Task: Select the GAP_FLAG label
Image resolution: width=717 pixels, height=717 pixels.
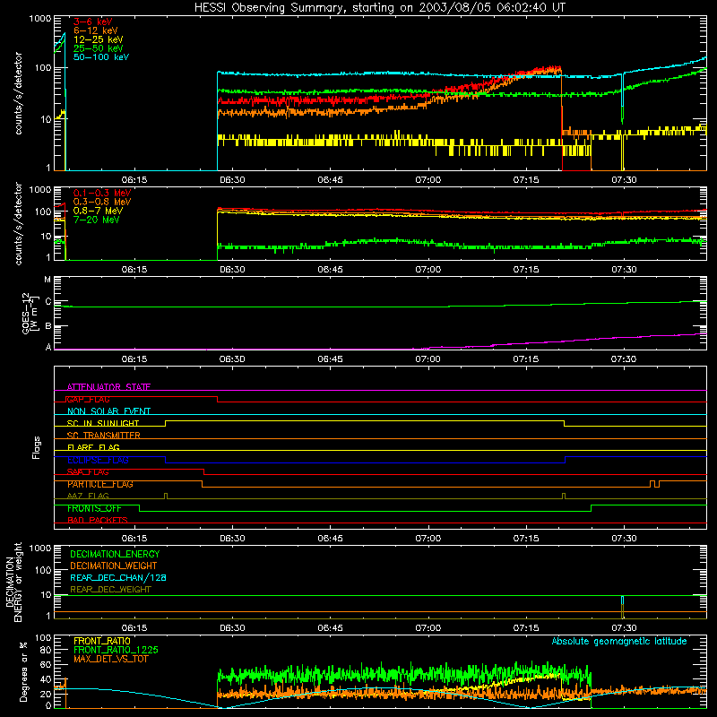Action: 88,399
